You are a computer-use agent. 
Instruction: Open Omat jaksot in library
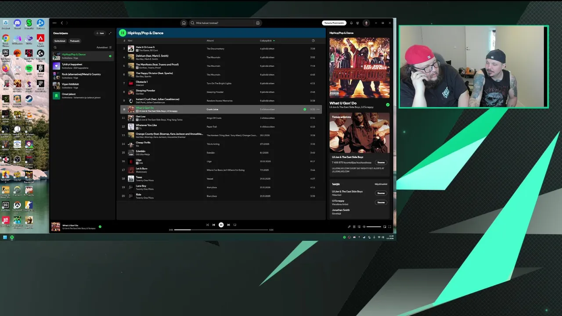pos(83,96)
